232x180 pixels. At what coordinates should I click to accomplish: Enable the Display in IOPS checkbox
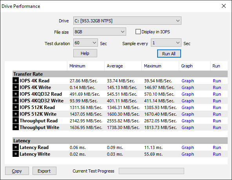click(x=138, y=32)
